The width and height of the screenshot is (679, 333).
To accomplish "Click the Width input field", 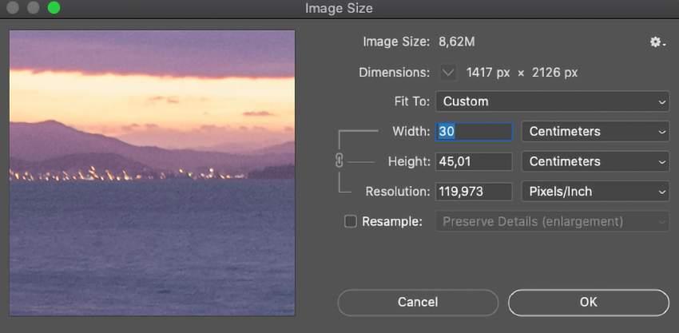I will tap(474, 132).
